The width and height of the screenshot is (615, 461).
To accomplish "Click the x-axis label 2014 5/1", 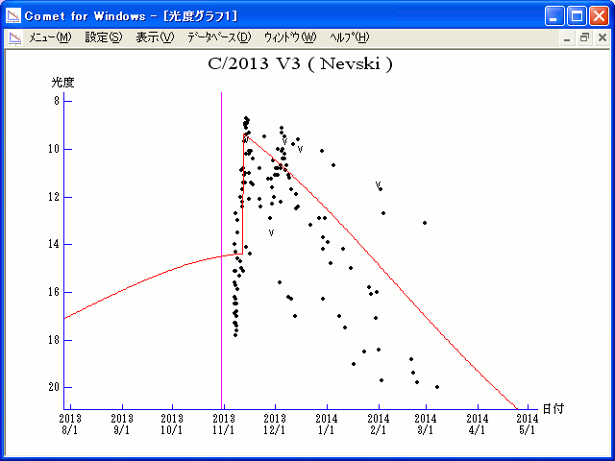I will 528,425.
